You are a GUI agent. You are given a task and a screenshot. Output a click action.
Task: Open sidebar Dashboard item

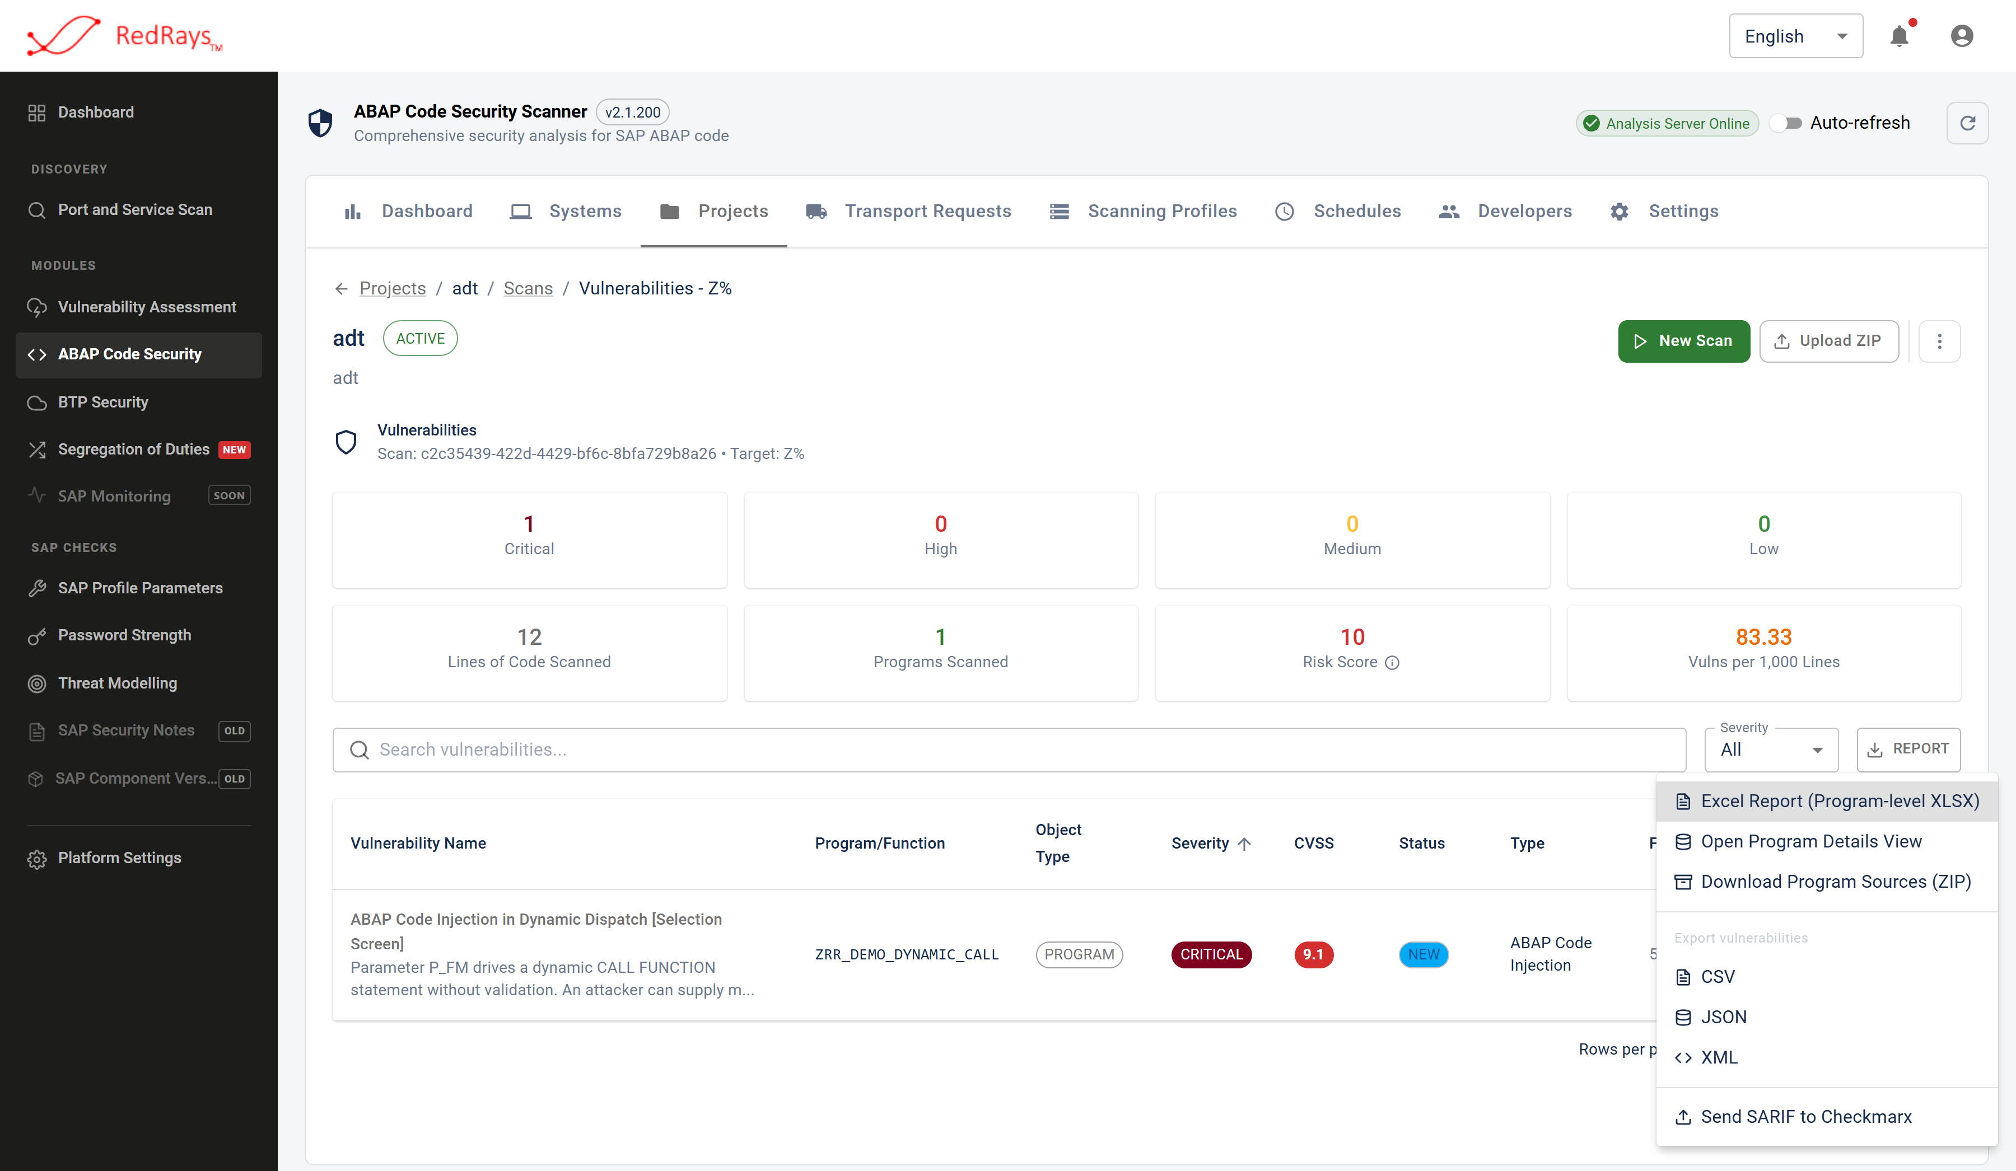(x=138, y=112)
